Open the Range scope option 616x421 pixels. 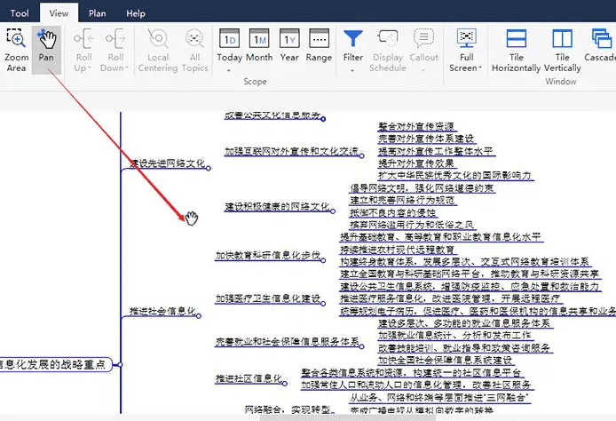319,48
